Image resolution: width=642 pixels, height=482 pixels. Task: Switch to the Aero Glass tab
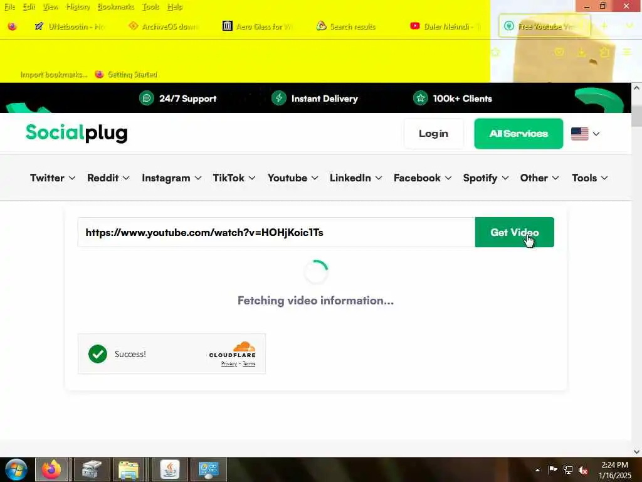click(x=258, y=26)
